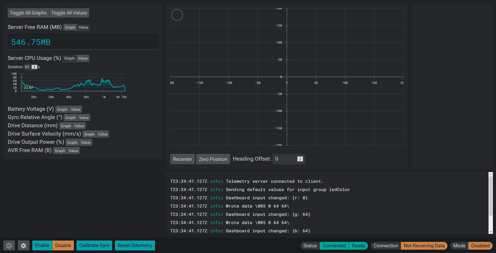Click the robot position circle marker
496x253 pixels.
click(177, 15)
